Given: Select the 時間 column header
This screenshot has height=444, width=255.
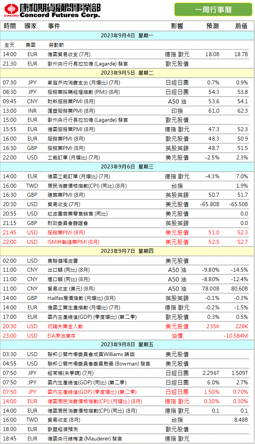Looking at the screenshot, I should (10, 26).
